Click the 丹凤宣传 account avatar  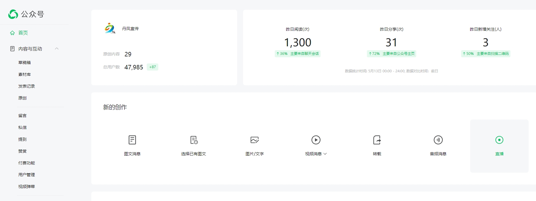pos(110,28)
